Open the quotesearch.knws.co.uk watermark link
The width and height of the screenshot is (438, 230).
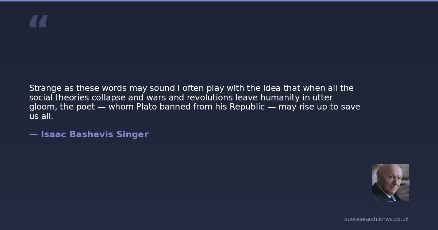click(x=376, y=219)
